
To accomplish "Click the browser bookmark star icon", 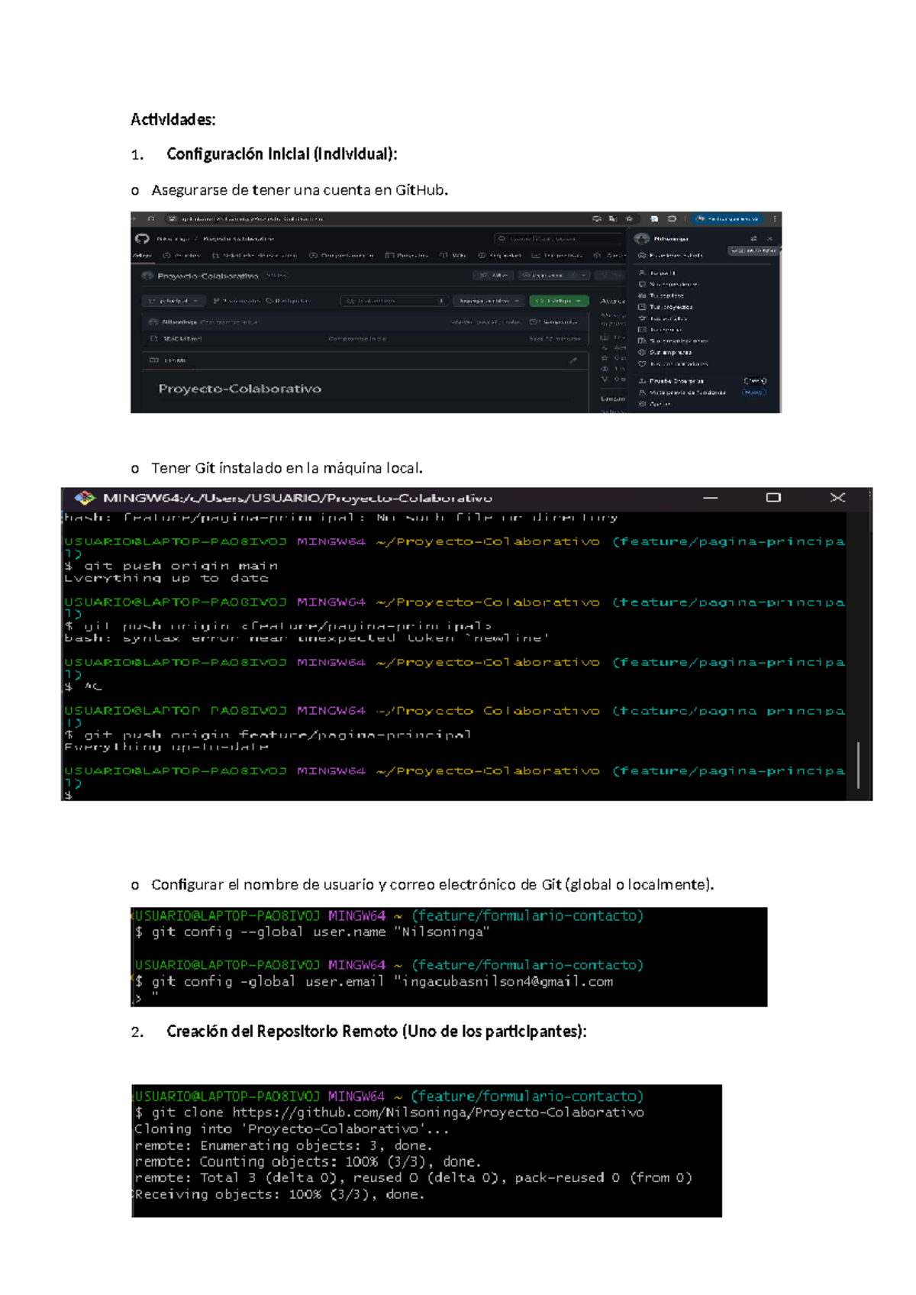I will tap(629, 219).
